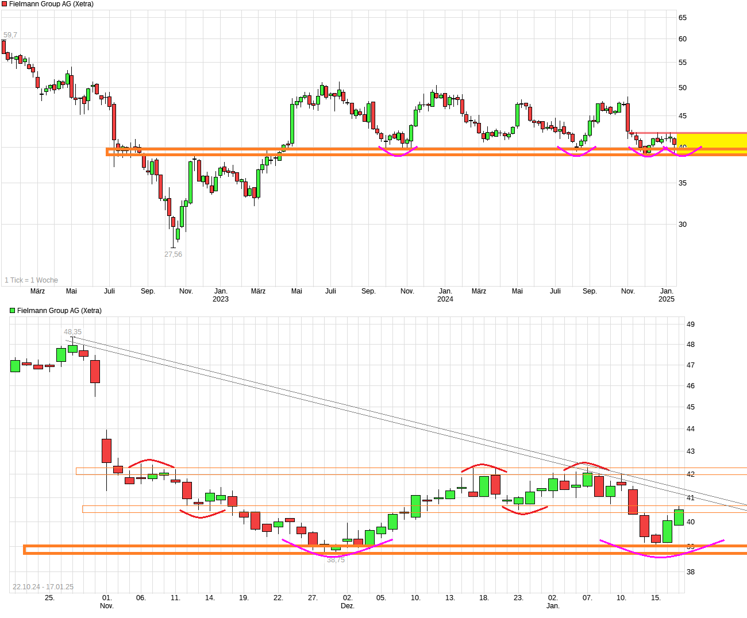Click the 59,7 peak price annotation
Image resolution: width=747 pixels, height=618 pixels.
click(x=10, y=34)
